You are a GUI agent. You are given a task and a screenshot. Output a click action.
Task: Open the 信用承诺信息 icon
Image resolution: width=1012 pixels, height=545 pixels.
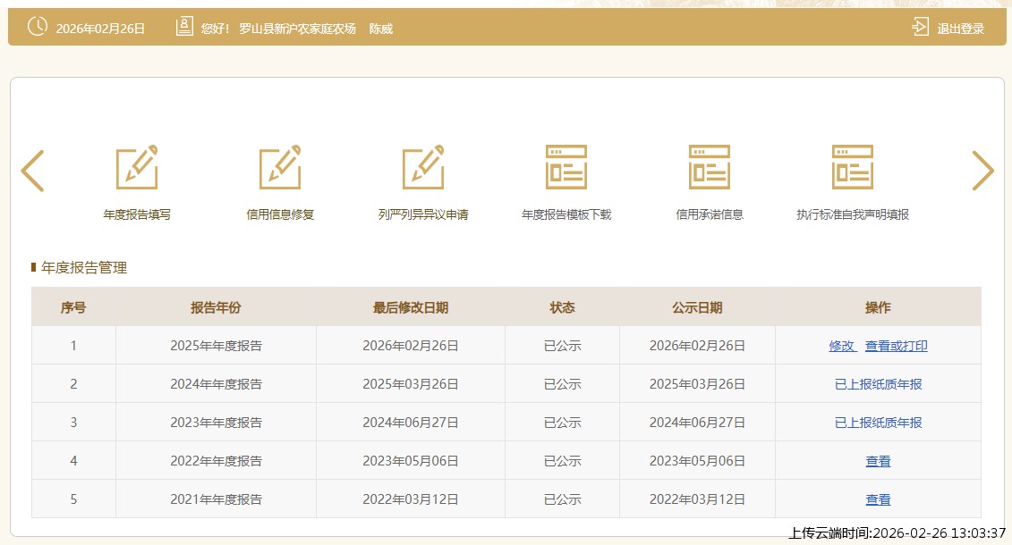coord(710,167)
